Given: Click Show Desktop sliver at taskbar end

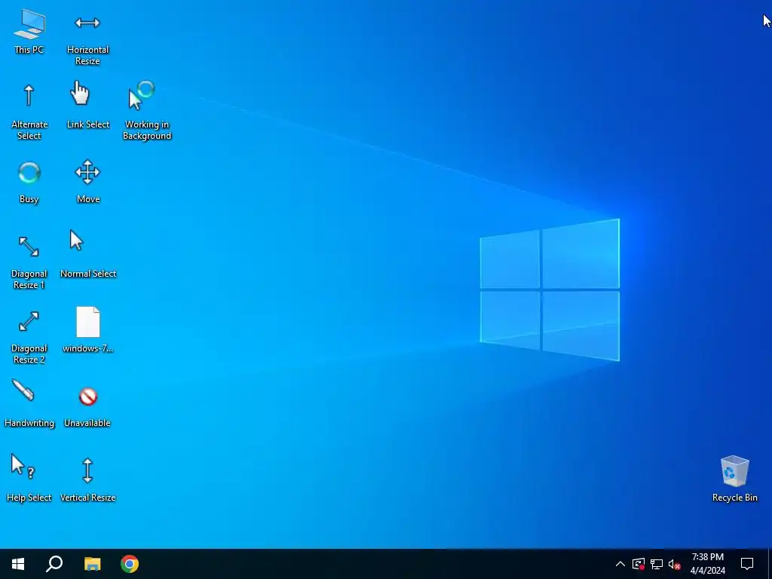Looking at the screenshot, I should coord(770,564).
